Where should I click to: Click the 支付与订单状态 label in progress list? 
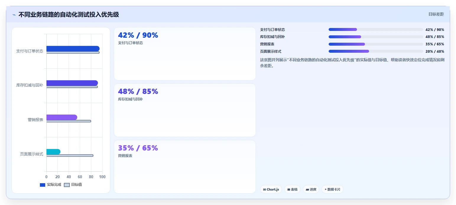(x=272, y=30)
